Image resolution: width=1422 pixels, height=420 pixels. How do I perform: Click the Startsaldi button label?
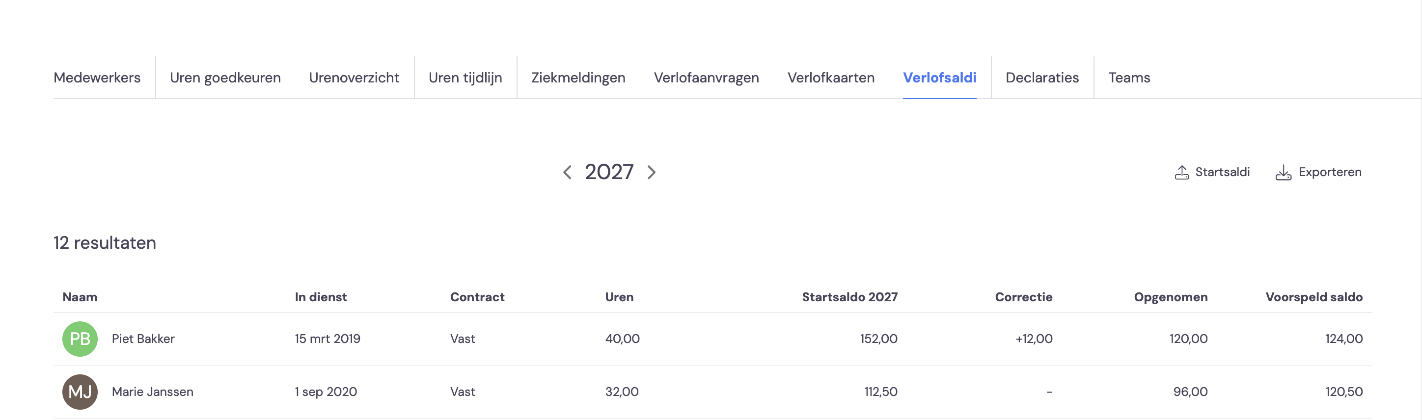1222,172
